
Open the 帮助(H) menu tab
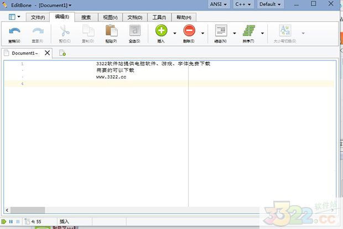[184, 17]
